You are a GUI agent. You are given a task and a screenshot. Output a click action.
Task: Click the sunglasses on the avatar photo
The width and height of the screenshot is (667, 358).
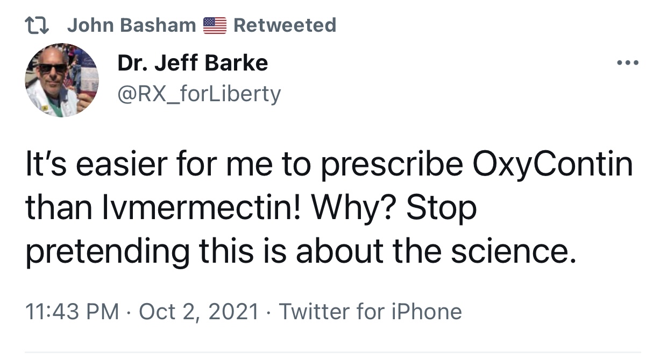click(53, 68)
